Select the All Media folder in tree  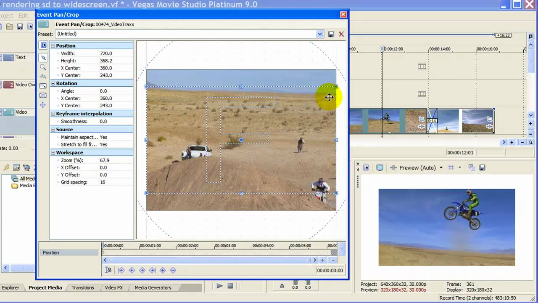point(24,179)
